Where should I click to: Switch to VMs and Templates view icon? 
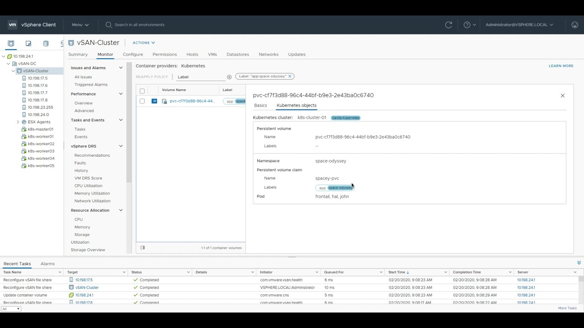tap(28, 44)
